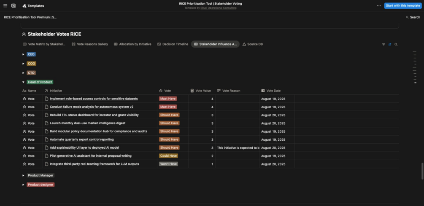The width and height of the screenshot is (424, 206).
Task: Click Vote name in Build modular policy row
Action: coord(31,131)
